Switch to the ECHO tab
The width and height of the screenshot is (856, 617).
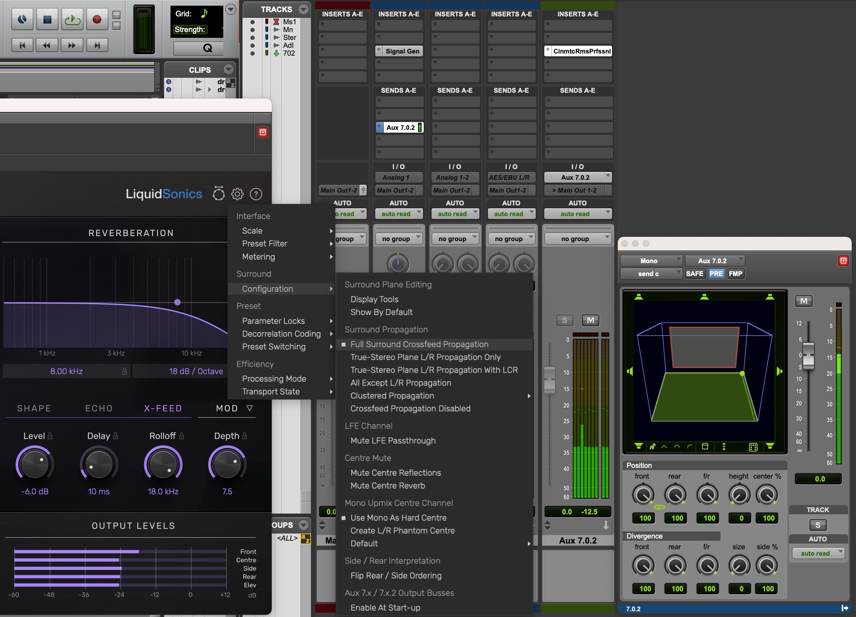(99, 408)
